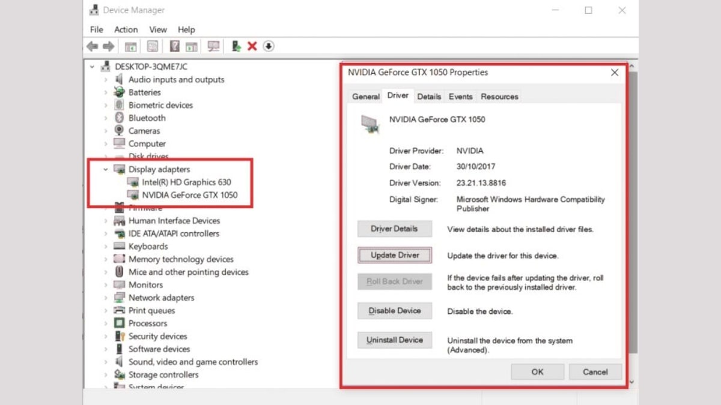Click the Print queues printer icon

click(x=119, y=310)
